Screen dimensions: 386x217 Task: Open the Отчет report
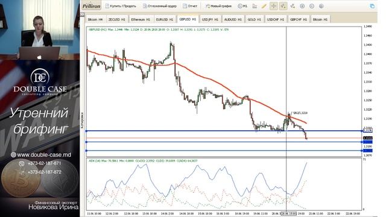click(x=190, y=6)
